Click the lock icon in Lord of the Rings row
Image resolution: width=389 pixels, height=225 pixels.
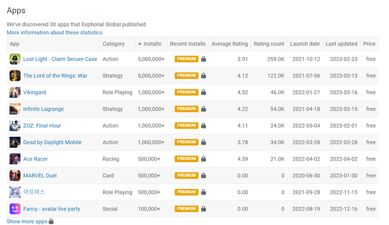[203, 76]
